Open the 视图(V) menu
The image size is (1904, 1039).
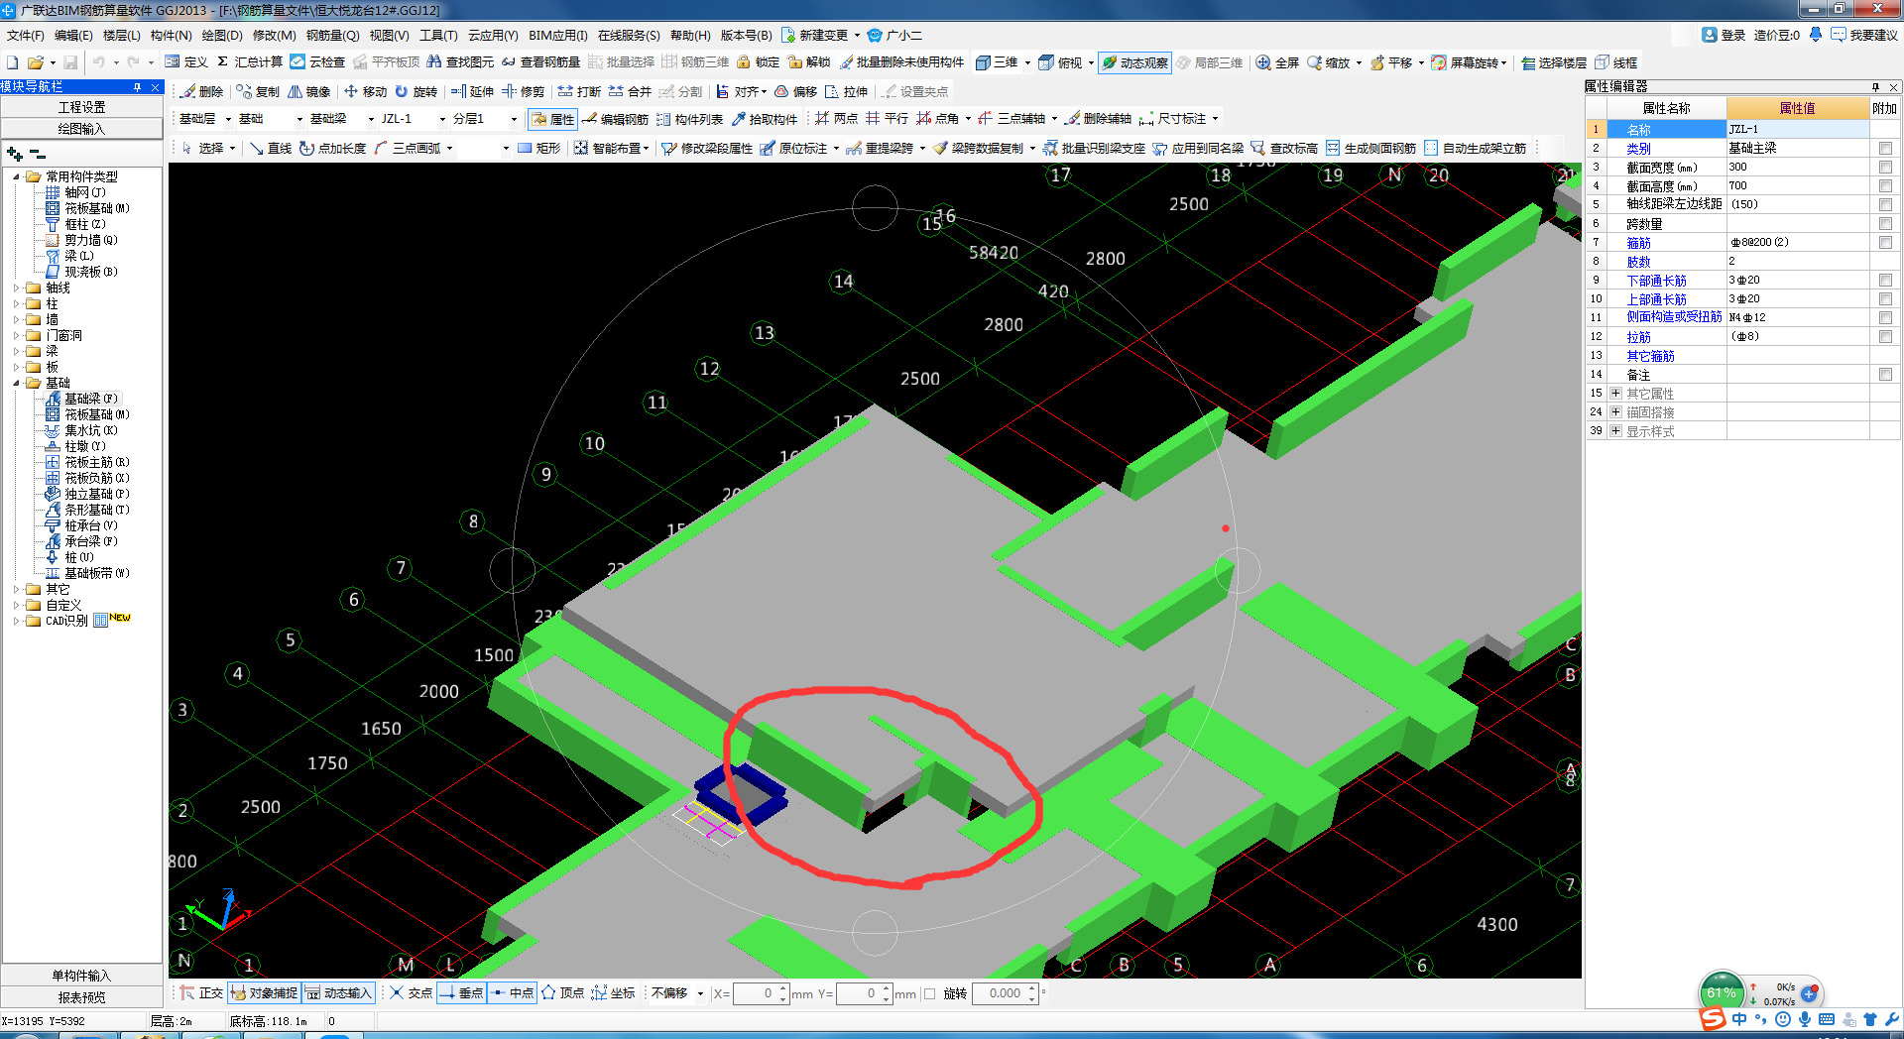(389, 35)
